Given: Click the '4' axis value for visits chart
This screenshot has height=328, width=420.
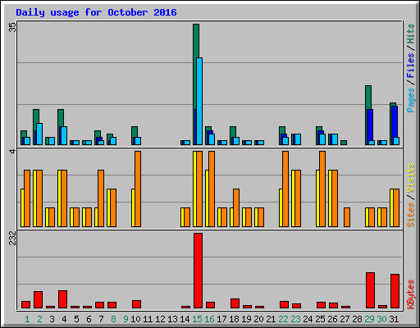Looking at the screenshot, I should [x=12, y=151].
